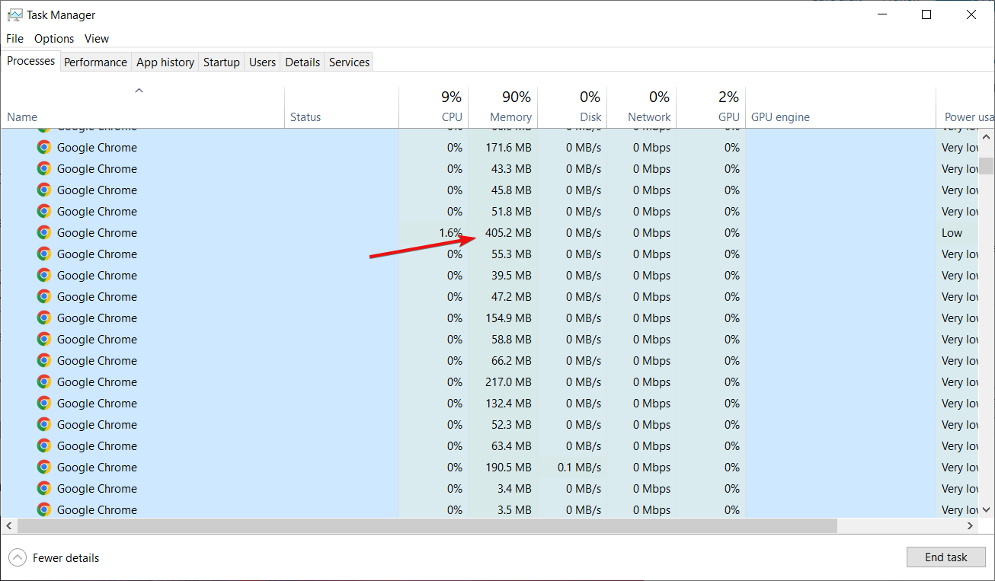The image size is (995, 581).
Task: Click the 3.4 MB memory value
Action: [x=515, y=489]
